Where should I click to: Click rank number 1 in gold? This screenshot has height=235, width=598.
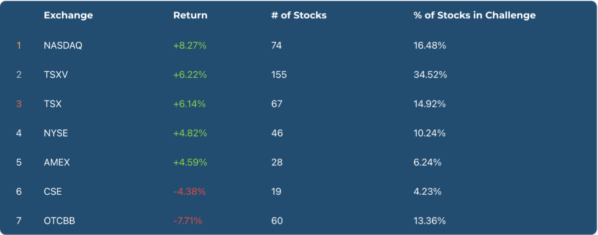pos(19,46)
